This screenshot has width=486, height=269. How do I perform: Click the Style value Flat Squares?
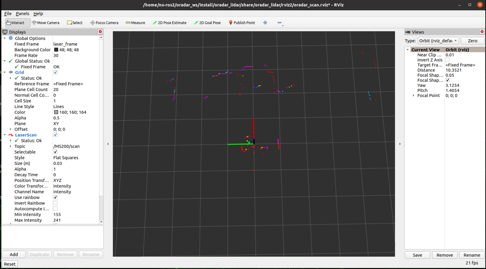point(66,158)
